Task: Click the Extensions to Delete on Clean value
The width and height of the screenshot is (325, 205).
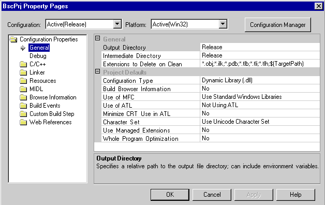Action: click(x=260, y=64)
